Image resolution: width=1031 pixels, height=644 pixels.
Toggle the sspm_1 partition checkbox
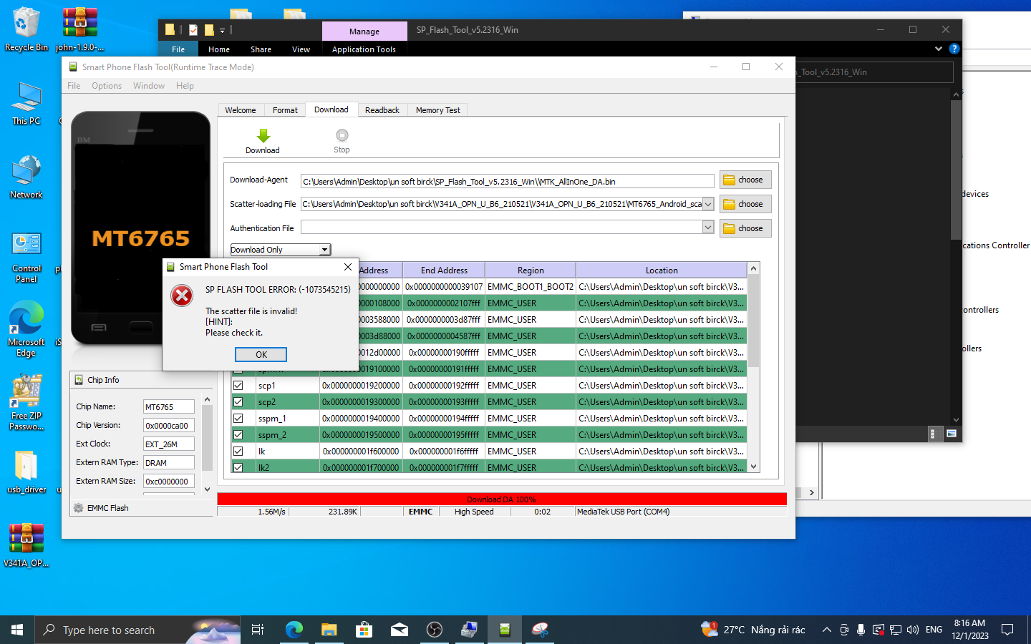tap(238, 419)
